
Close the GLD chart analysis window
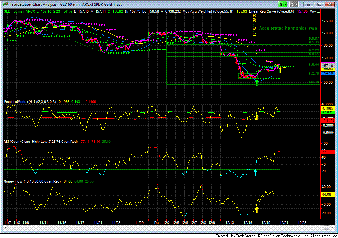(x=330, y=4)
